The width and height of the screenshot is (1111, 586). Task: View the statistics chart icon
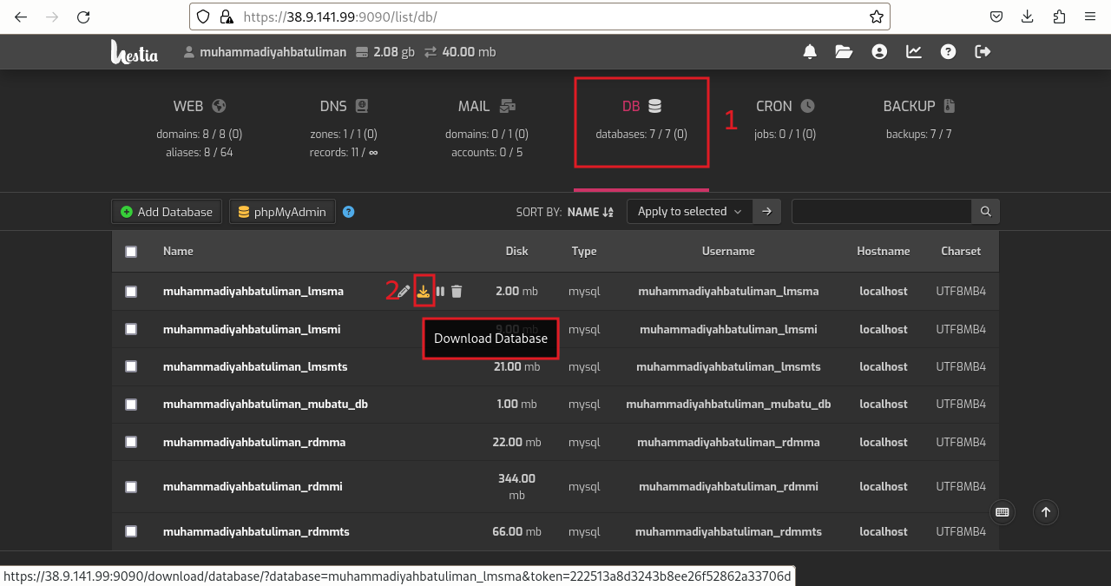tap(914, 52)
